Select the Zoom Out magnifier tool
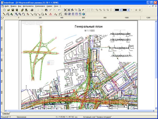 click(20, 14)
